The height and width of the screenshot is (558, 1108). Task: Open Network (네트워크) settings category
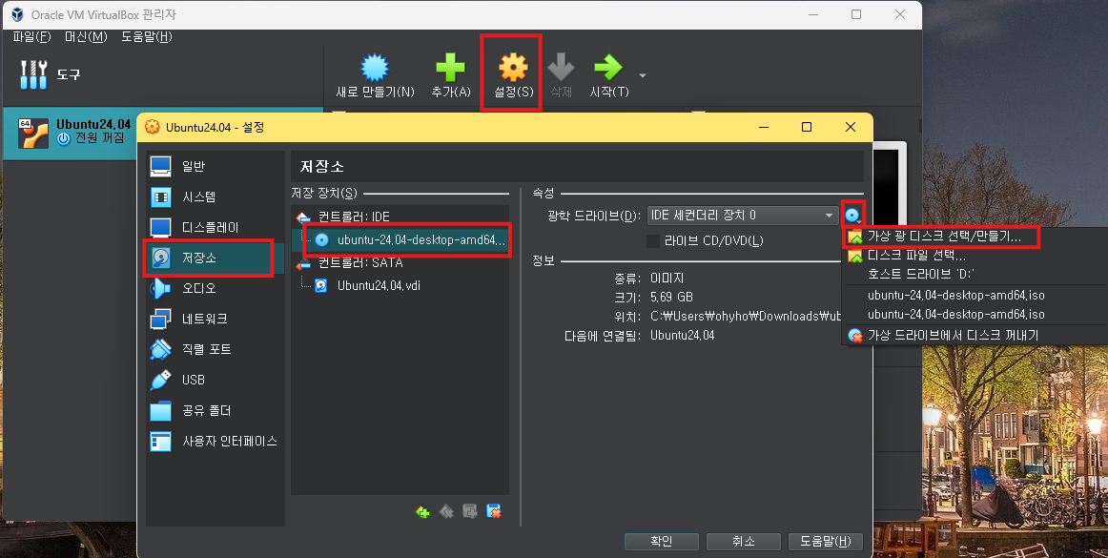(215, 319)
